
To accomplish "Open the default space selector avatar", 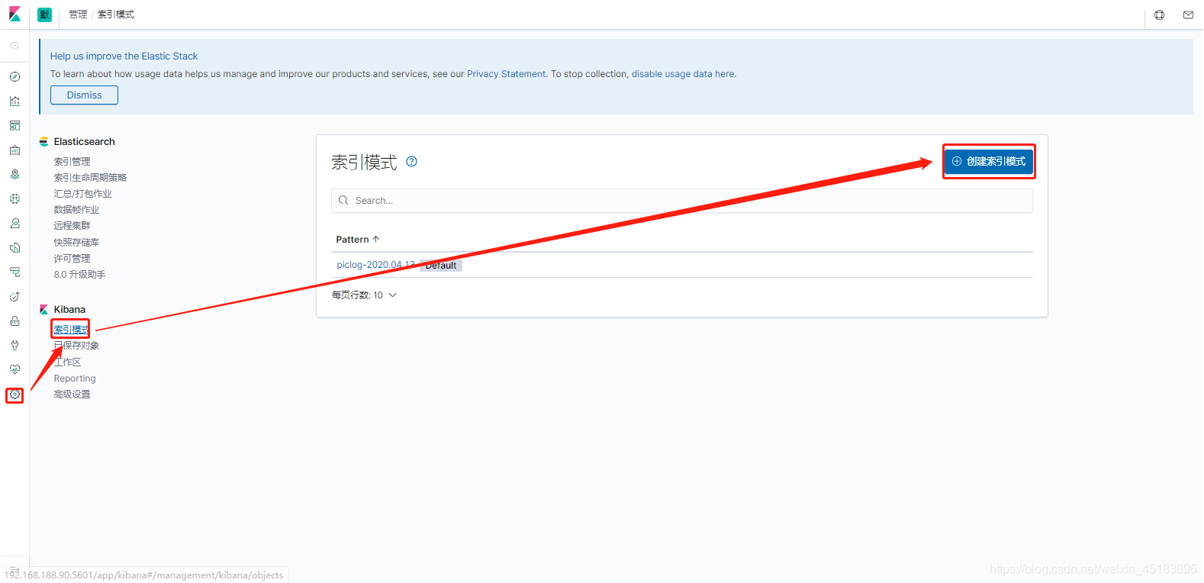I will point(45,14).
